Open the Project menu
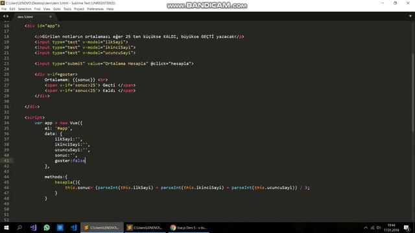Screen dimensions: 415x233 point(79,9)
